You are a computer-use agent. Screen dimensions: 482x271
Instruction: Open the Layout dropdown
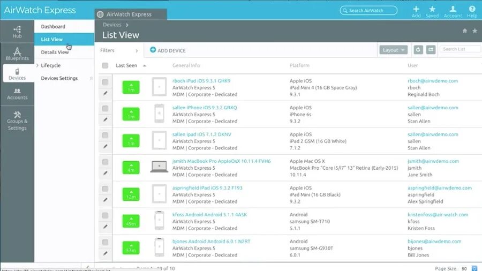[x=394, y=50]
